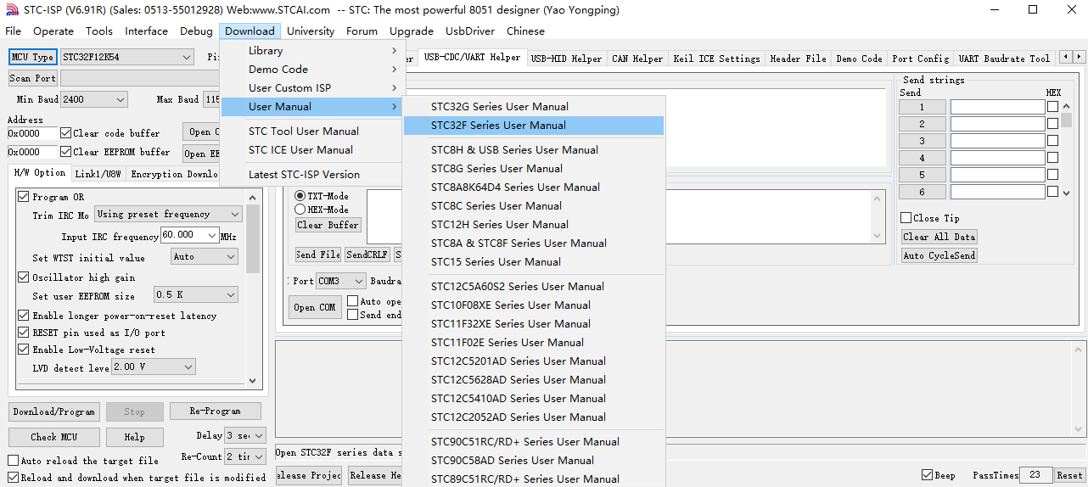Click Clear All Data button
The width and height of the screenshot is (1088, 487).
939,237
